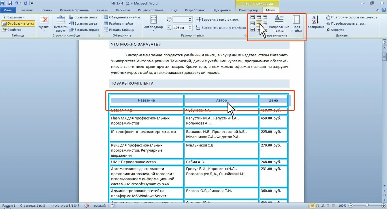The height and width of the screenshot is (209, 387).
Task: Click the Цена header cell
Action: (273, 100)
